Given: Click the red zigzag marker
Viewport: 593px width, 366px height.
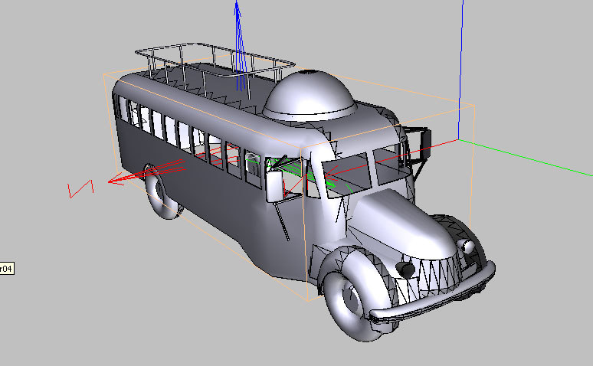Looking at the screenshot, I should click(x=80, y=188).
